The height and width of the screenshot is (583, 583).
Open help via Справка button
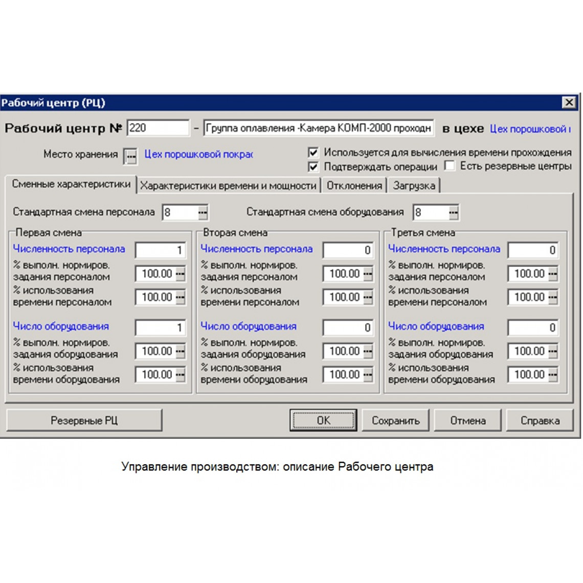540,420
